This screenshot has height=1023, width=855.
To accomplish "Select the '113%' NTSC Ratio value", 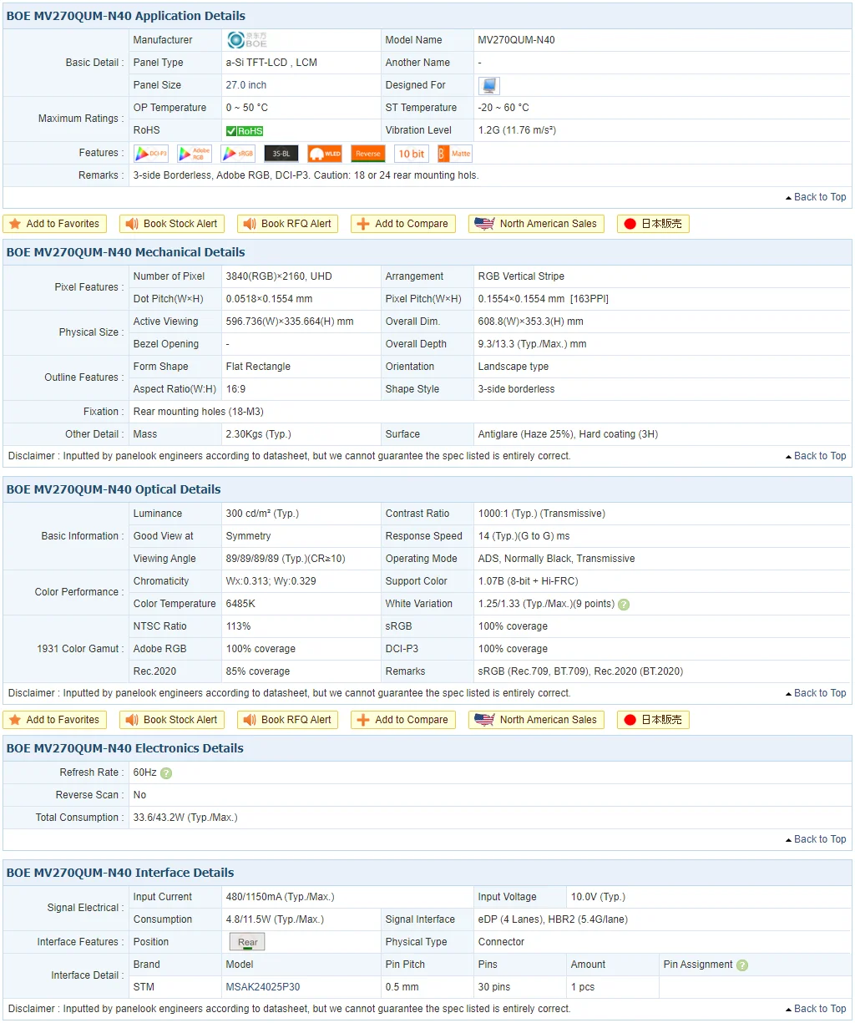I will tap(239, 626).
